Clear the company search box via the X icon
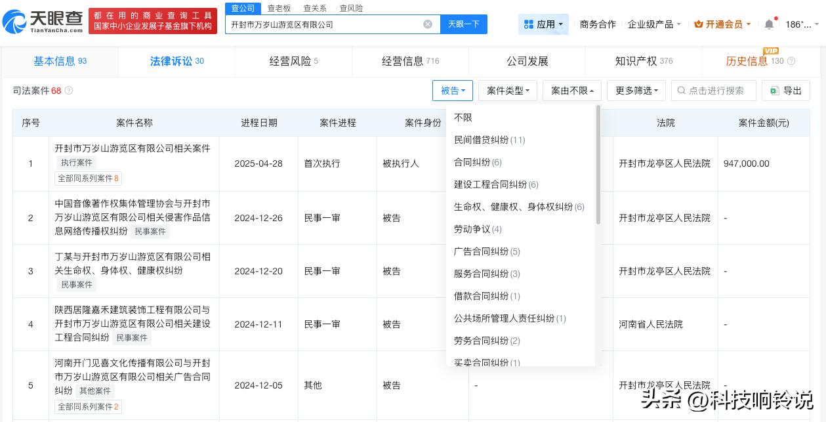This screenshot has width=826, height=422. click(428, 24)
